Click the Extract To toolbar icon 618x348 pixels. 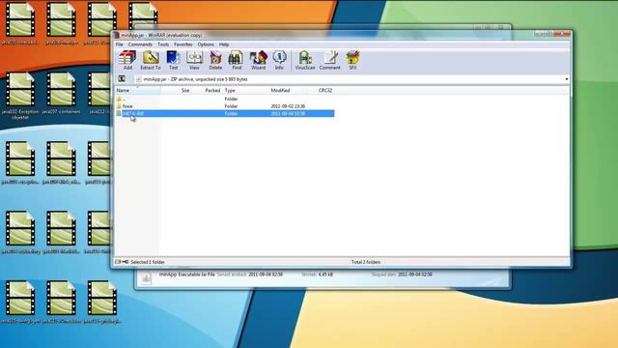click(x=151, y=60)
